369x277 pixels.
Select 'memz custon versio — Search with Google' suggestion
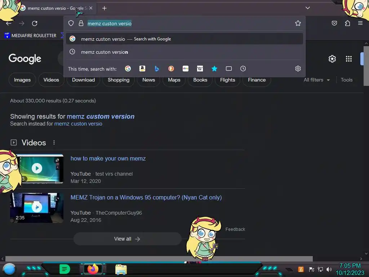pos(184,39)
